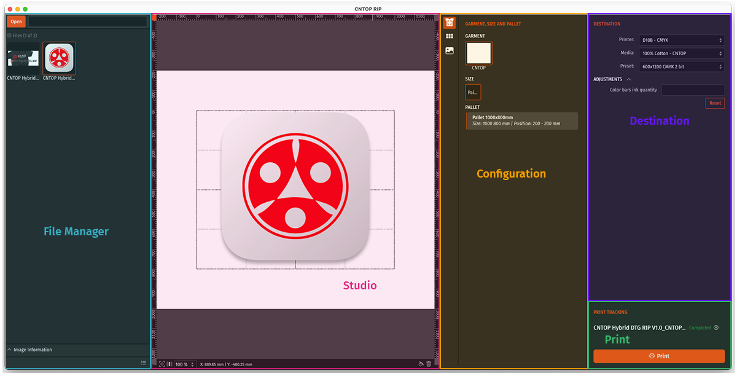
Task: Click the orange Open button
Action: coord(16,22)
